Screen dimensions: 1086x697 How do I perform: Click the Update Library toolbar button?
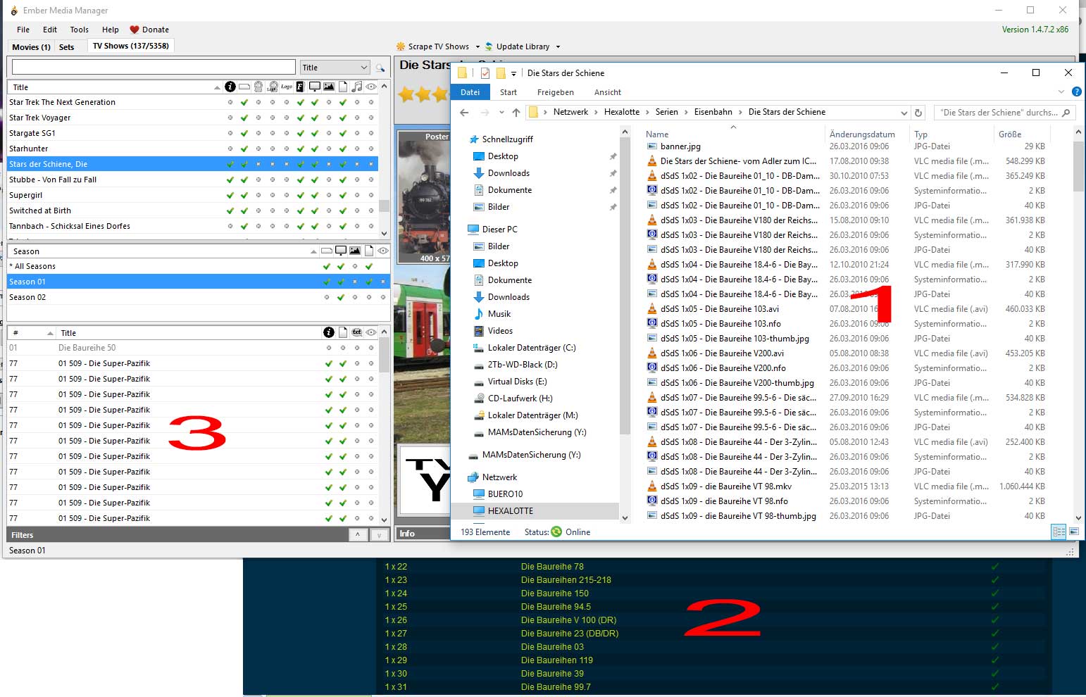[x=516, y=46]
